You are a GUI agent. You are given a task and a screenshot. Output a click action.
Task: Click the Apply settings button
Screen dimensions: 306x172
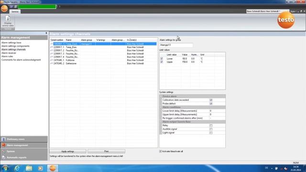[68, 151]
